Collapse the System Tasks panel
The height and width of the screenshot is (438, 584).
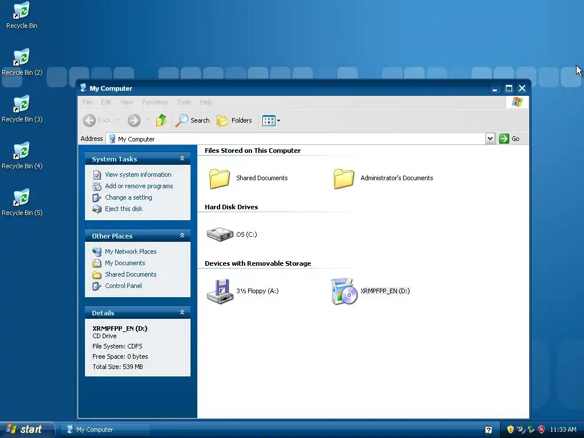coord(182,159)
